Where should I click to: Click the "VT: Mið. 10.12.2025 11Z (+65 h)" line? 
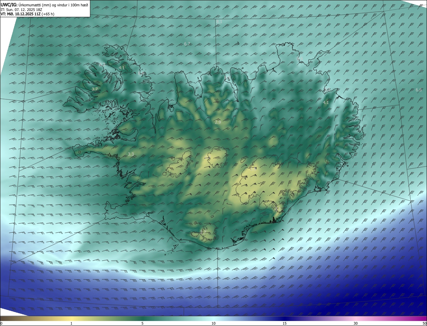[x=28, y=14]
